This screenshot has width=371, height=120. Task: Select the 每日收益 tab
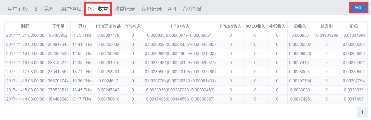98,9
